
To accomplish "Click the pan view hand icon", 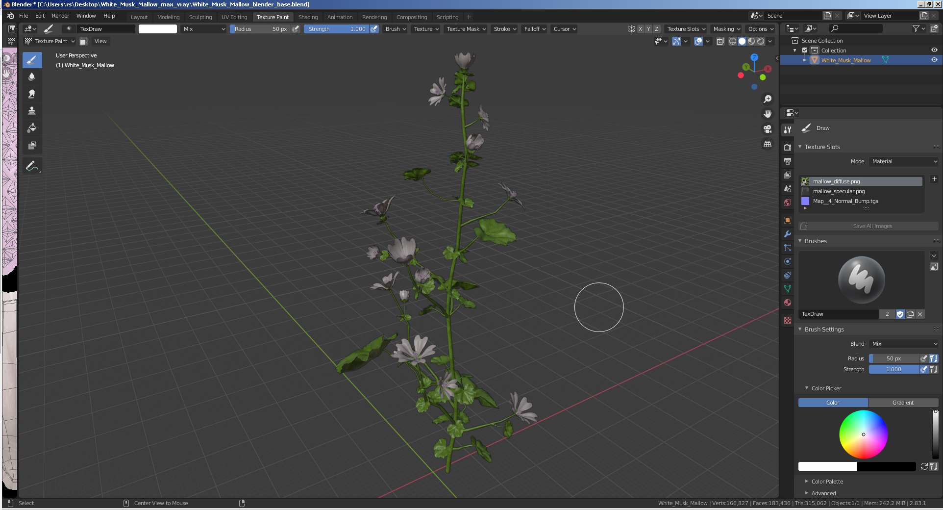I will (x=768, y=114).
